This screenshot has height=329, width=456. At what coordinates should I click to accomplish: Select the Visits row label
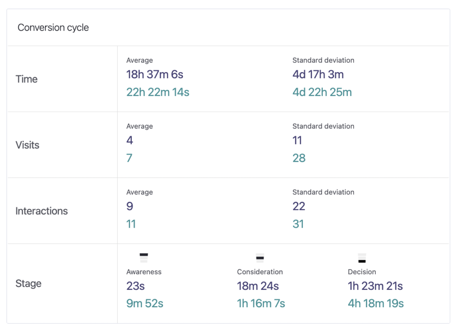[x=28, y=145]
